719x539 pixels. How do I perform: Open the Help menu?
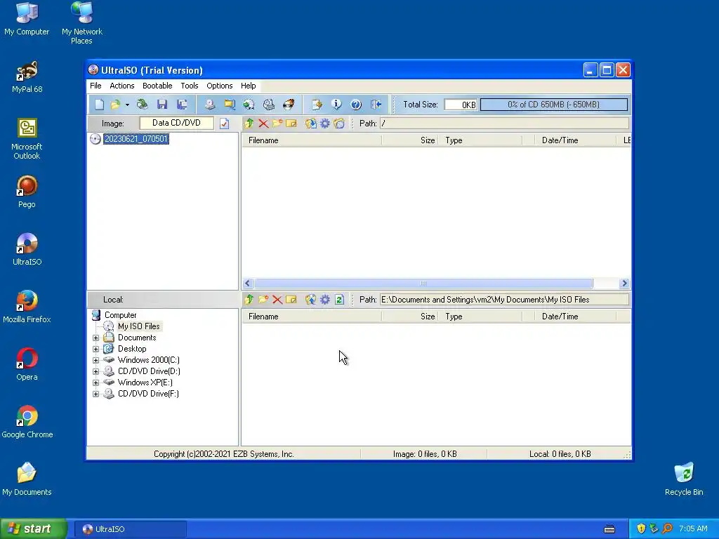[248, 86]
